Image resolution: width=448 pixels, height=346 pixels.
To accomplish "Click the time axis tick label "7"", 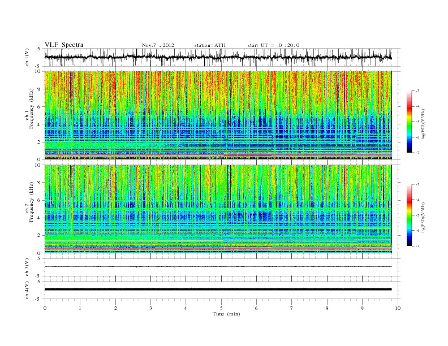I will pos(292,308).
